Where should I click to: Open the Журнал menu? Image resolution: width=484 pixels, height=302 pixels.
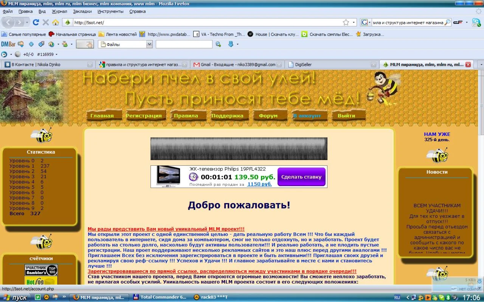tap(59, 11)
